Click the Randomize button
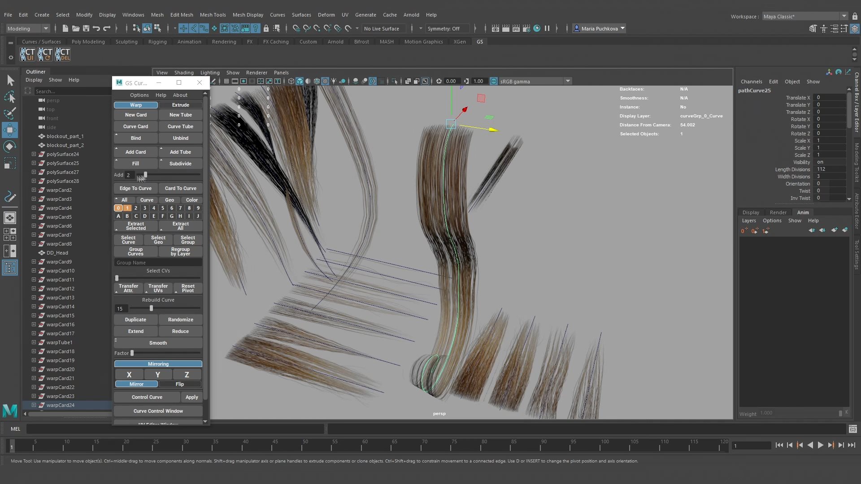This screenshot has width=861, height=484. (180, 320)
